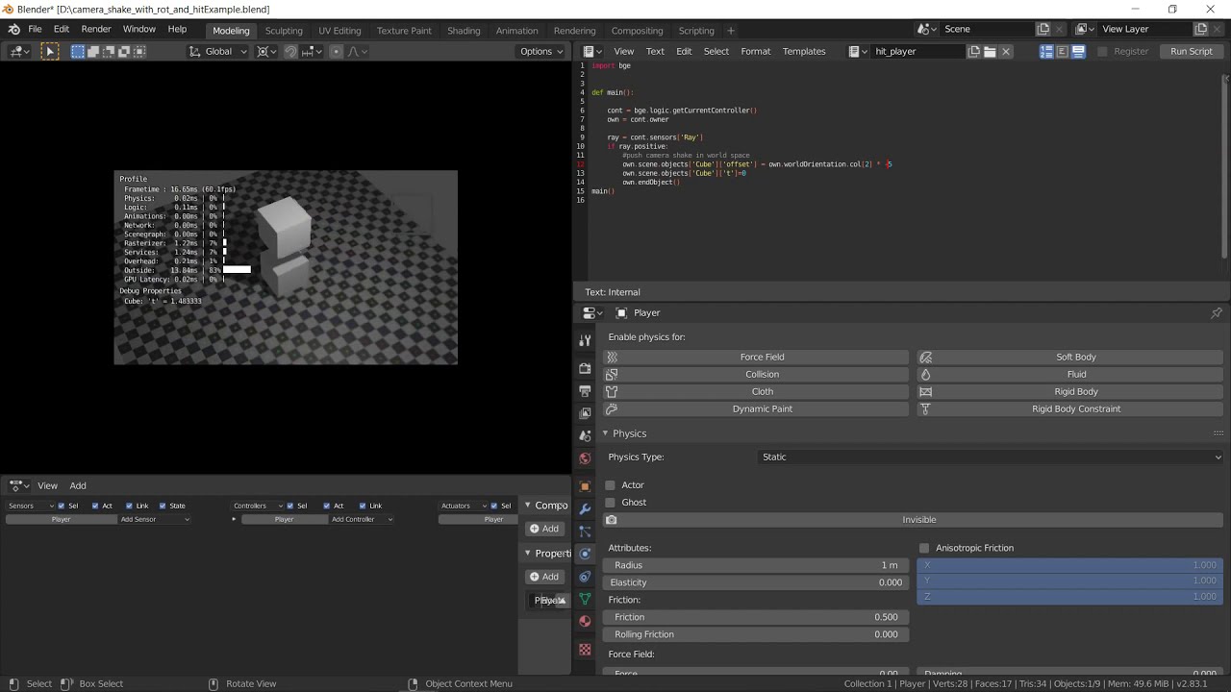The image size is (1231, 692).
Task: Toggle Controllers Act checkbox
Action: point(327,506)
